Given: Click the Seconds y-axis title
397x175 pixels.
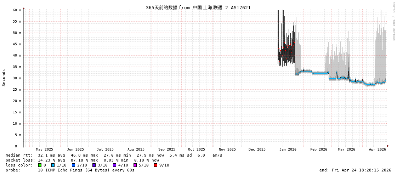Looking at the screenshot, I should (4, 78).
